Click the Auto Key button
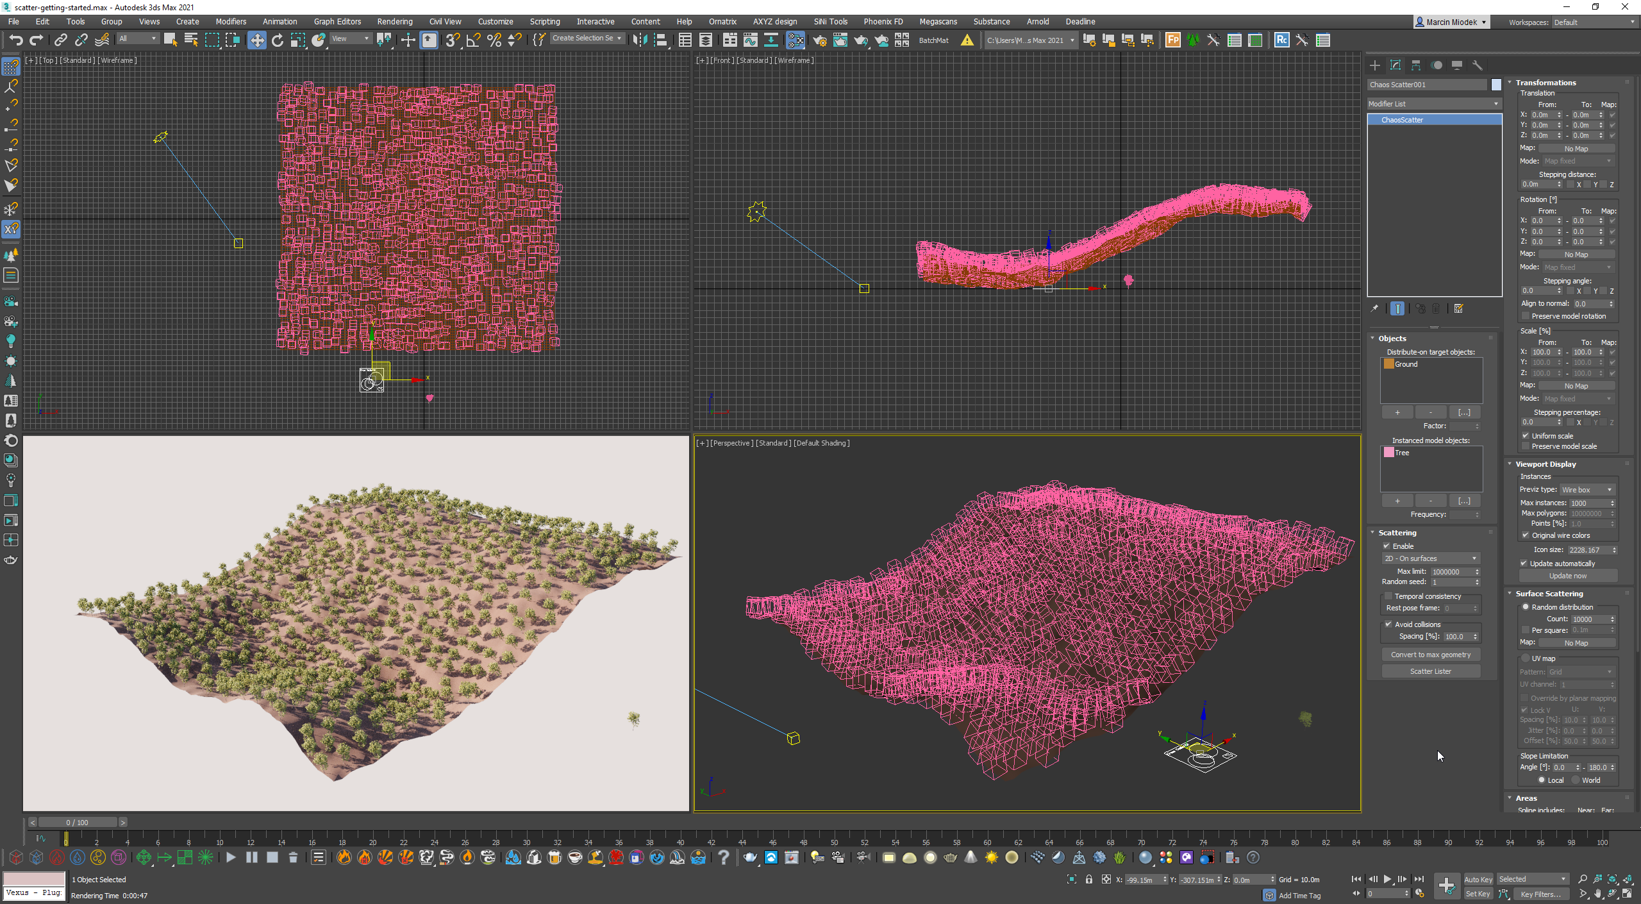Image resolution: width=1641 pixels, height=904 pixels. [1478, 880]
